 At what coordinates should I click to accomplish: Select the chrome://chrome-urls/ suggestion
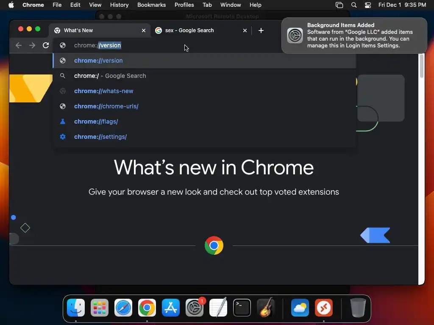coord(204,106)
